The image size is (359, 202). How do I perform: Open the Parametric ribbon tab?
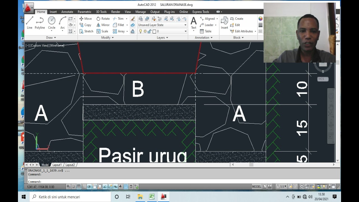[84, 12]
